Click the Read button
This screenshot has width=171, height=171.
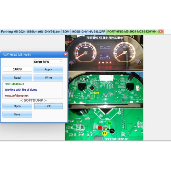(17, 78)
